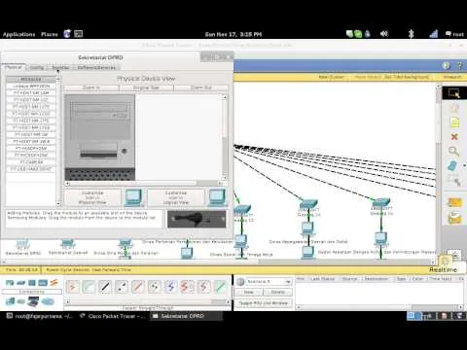Click Customize Icon in Physical View button
Viewport: 467px width, 350px height.
[92, 197]
